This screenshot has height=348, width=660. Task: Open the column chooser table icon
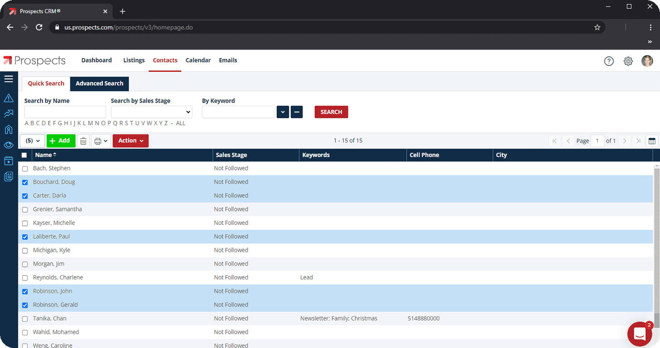(652, 141)
